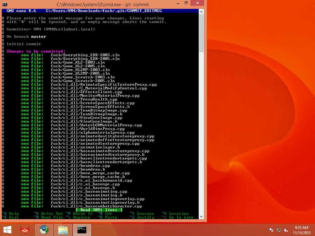
Task: Click the c_basecombatcharacter.cpp line
Action: point(96,206)
